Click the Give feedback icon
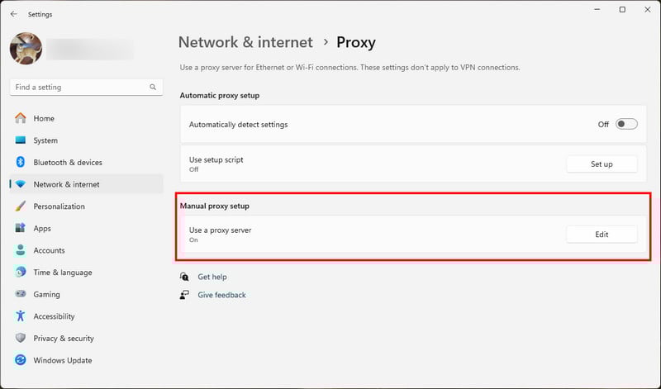Viewport: 661px width, 389px height. (x=184, y=295)
